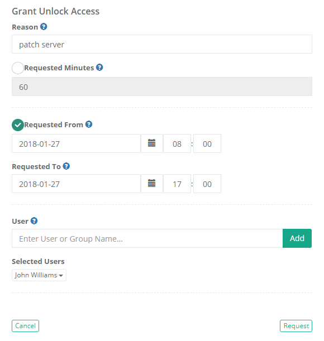Click the Add user button
Image resolution: width=324 pixels, height=341 pixels.
297,238
